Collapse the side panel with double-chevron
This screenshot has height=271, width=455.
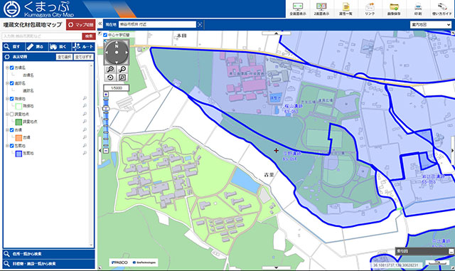coord(100,23)
